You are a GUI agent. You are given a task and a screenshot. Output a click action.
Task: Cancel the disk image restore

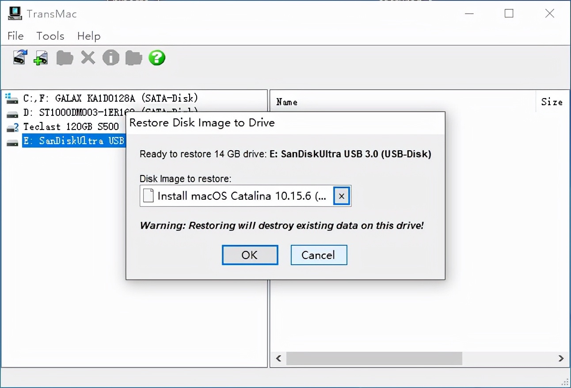tap(319, 255)
